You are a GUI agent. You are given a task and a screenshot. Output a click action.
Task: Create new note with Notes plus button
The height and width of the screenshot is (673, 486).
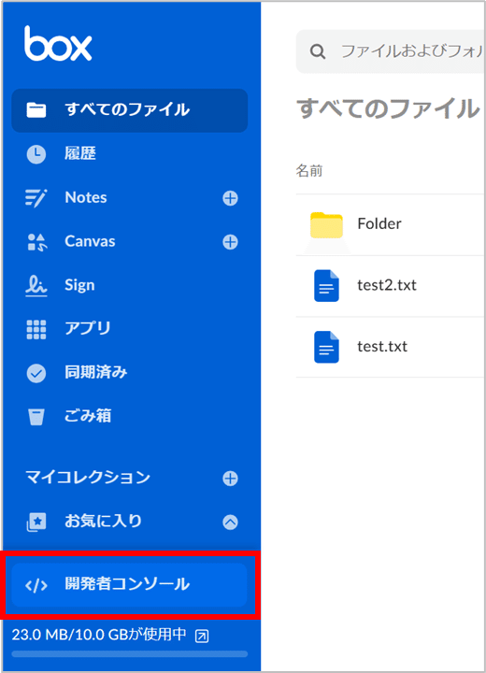point(230,198)
